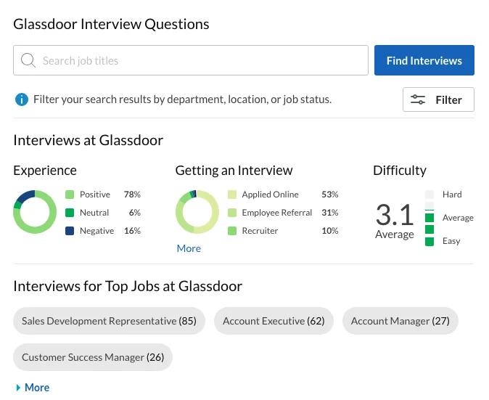Select Customer Success Manager (26) chip

point(93,357)
